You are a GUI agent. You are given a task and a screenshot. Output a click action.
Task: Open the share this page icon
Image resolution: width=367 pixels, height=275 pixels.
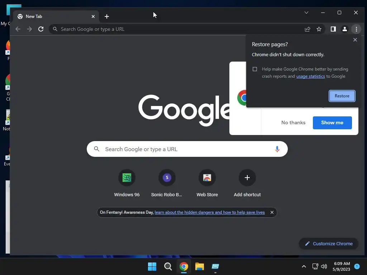[x=307, y=29]
